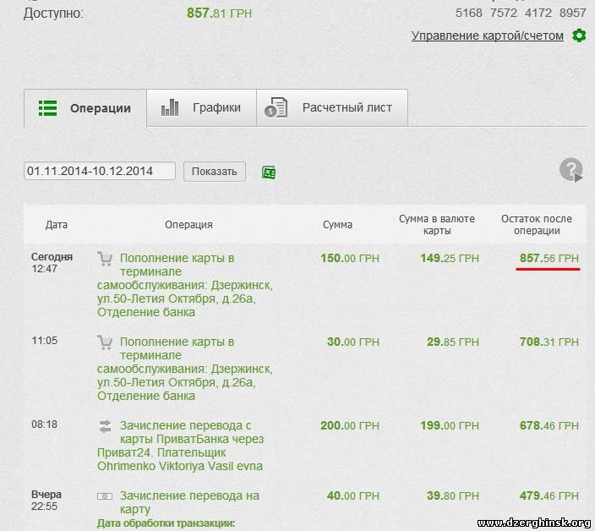Click the cart icon of the 12:47 operation

coord(105,259)
